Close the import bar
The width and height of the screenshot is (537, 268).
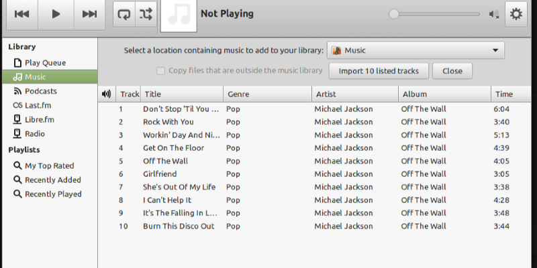[x=452, y=71]
